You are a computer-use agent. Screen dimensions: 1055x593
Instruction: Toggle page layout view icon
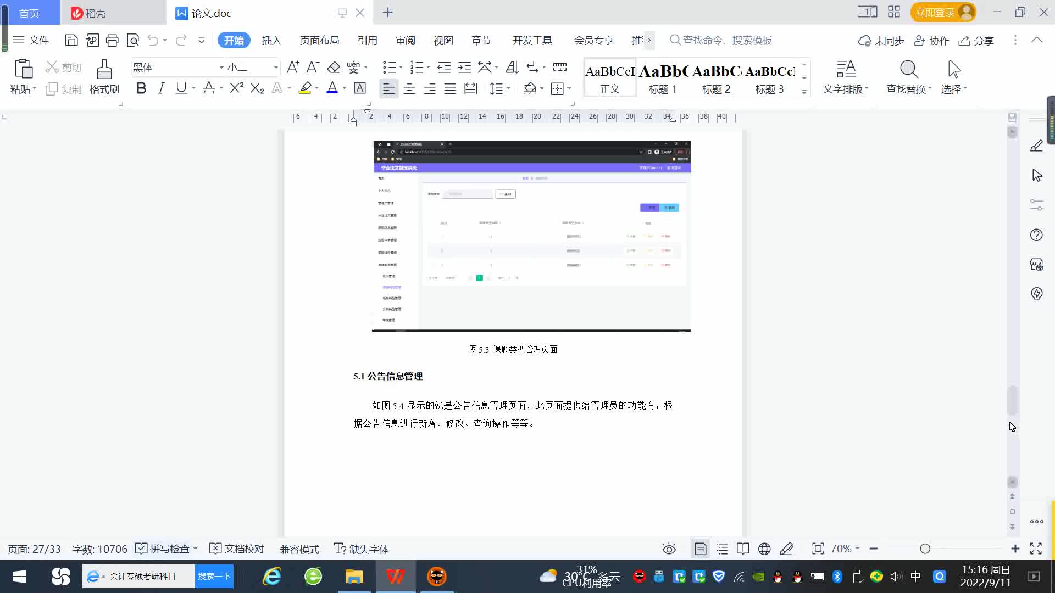pos(701,549)
